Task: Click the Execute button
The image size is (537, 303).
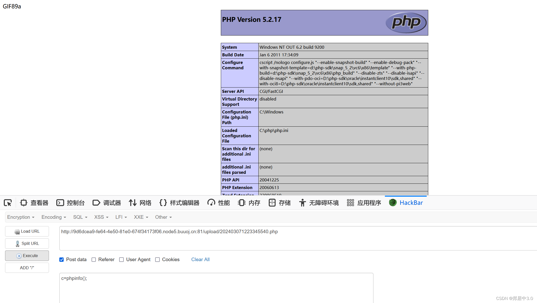Action: tap(27, 256)
